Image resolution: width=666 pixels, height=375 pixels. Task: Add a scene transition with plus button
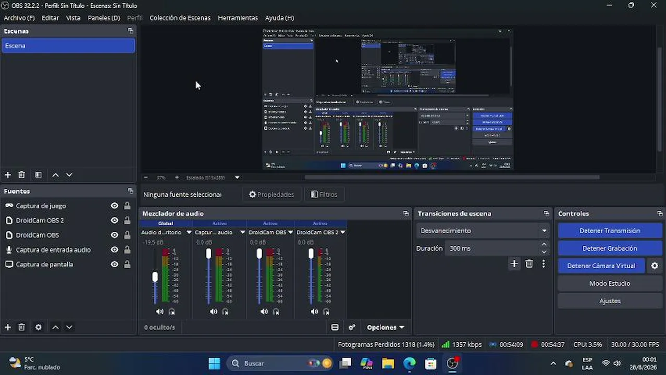pos(514,264)
